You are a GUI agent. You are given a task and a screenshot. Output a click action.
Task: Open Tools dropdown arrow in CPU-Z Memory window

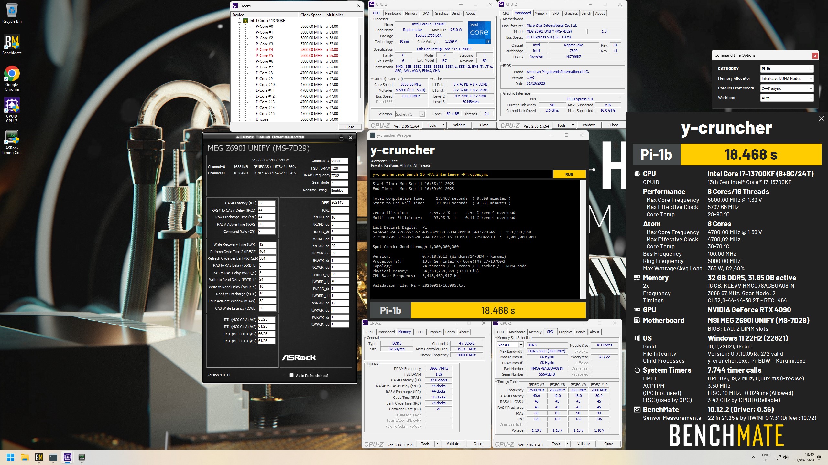[x=437, y=444]
